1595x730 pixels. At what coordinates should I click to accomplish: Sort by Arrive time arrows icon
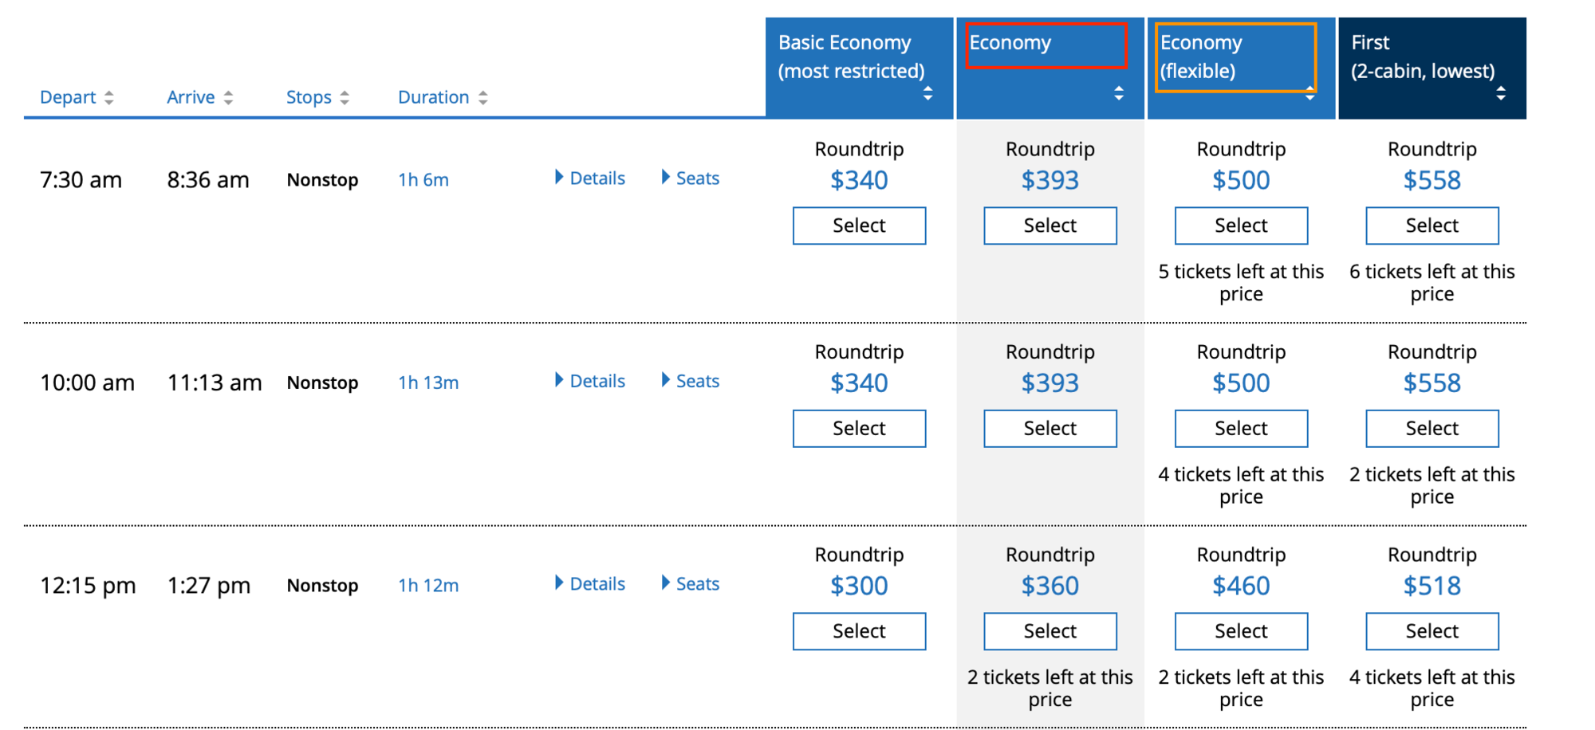point(228,97)
